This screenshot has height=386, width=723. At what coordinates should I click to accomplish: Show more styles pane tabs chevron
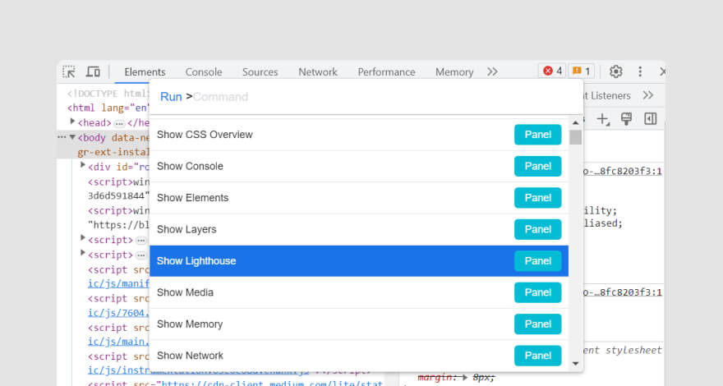pyautogui.click(x=648, y=95)
